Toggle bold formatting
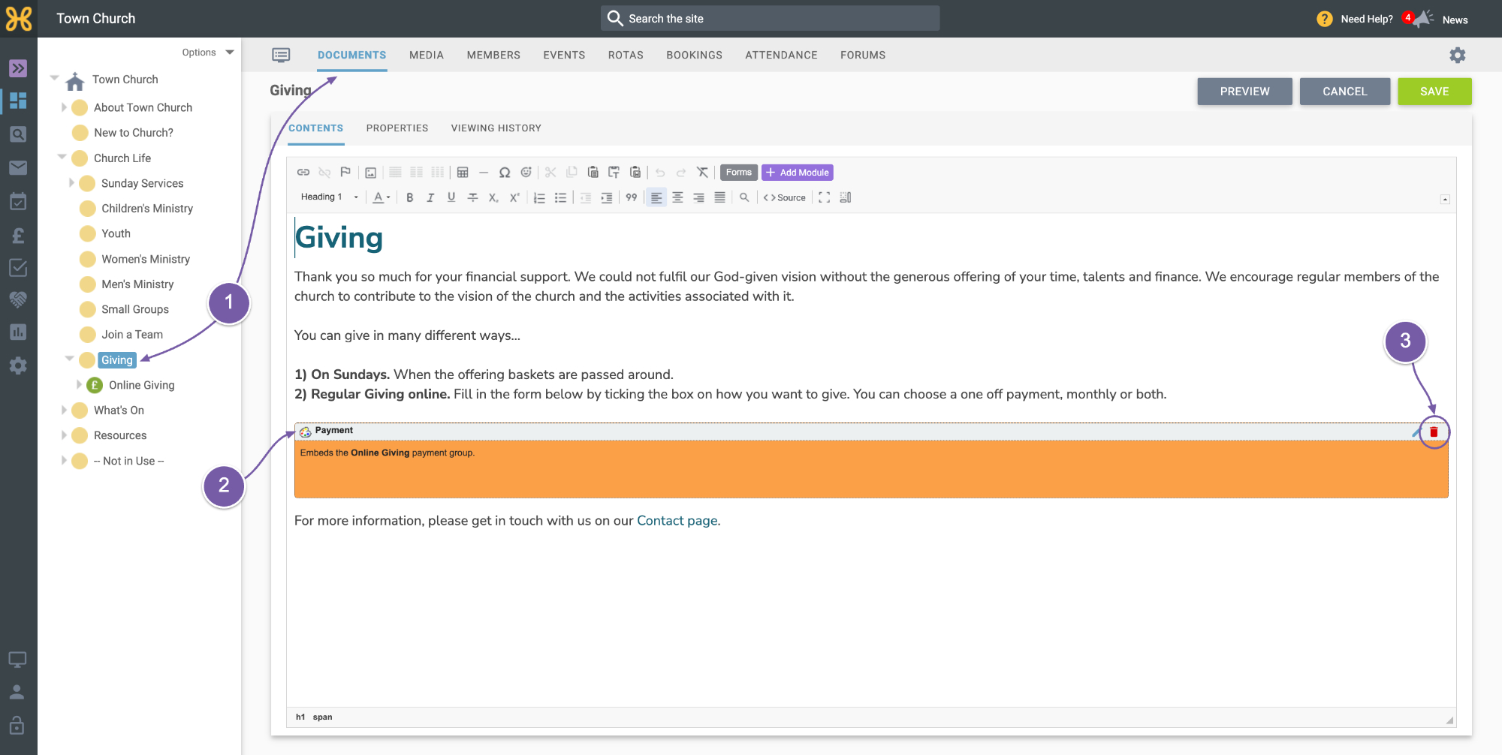Screen dimensions: 1502x755 click(409, 197)
